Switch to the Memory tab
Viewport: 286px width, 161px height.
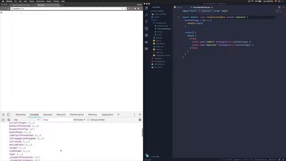click(93, 114)
